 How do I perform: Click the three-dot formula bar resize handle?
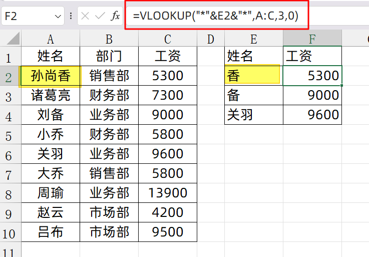tap(71, 16)
